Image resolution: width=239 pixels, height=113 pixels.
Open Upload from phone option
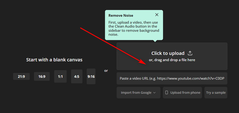pos(182,93)
